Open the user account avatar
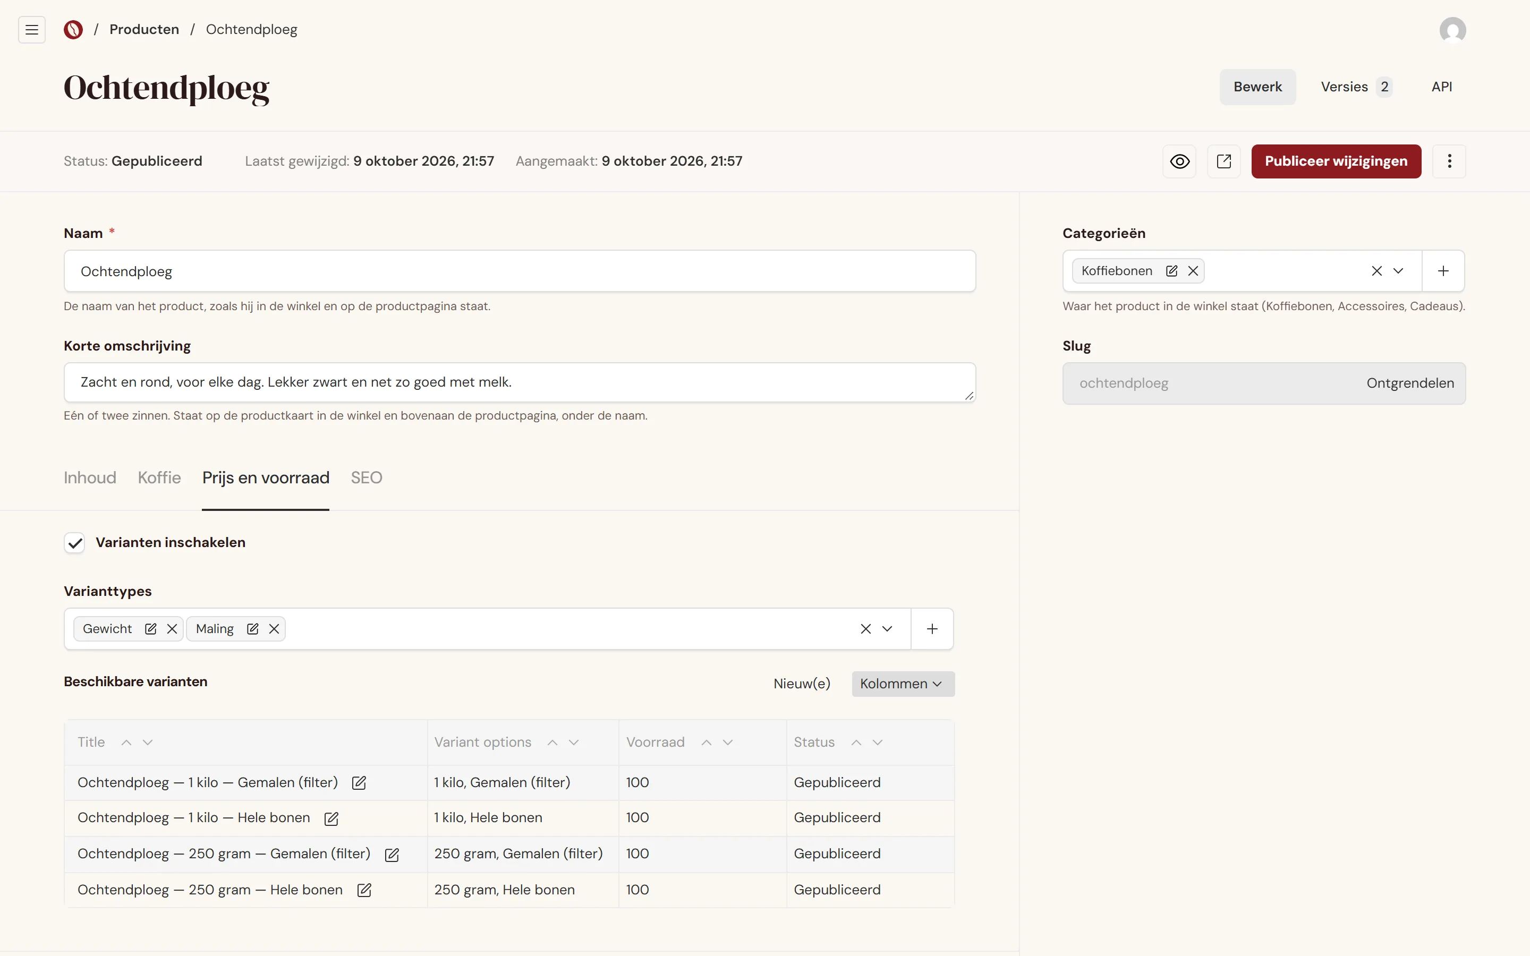The width and height of the screenshot is (1530, 956). 1452,30
